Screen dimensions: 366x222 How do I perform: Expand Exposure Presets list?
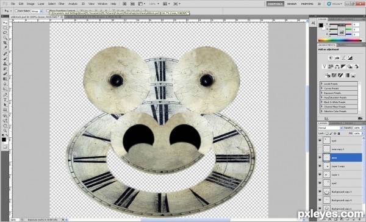pyautogui.click(x=321, y=93)
